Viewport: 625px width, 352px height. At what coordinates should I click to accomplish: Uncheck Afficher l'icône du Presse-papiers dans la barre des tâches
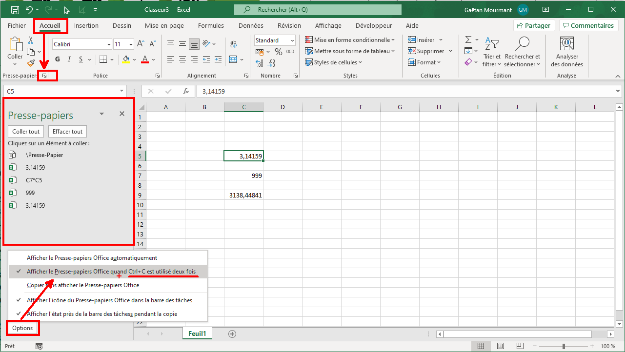(108, 300)
